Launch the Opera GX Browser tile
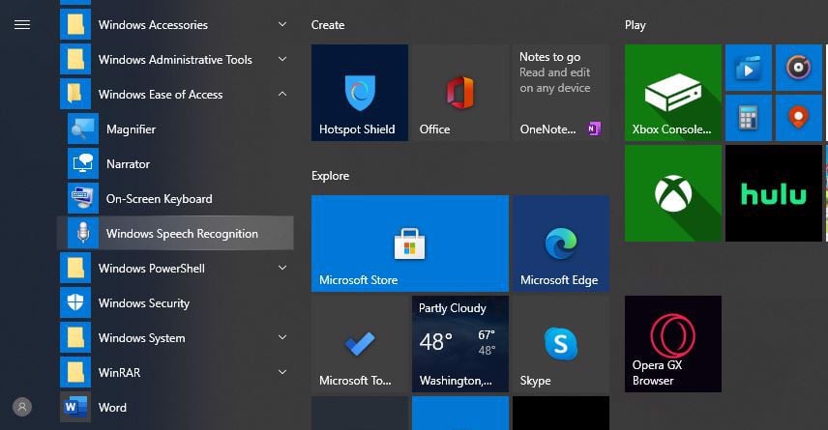Image resolution: width=828 pixels, height=430 pixels. tap(673, 344)
